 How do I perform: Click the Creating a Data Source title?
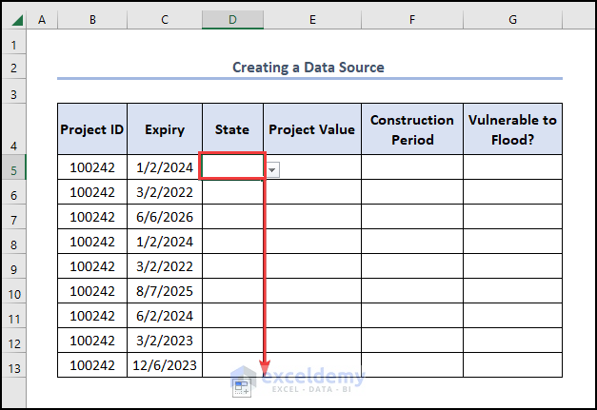(x=308, y=68)
